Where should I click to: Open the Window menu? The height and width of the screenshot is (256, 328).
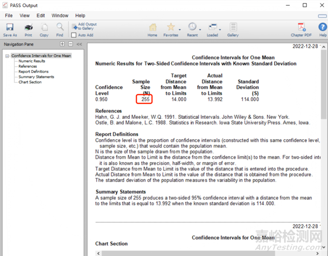click(x=60, y=15)
